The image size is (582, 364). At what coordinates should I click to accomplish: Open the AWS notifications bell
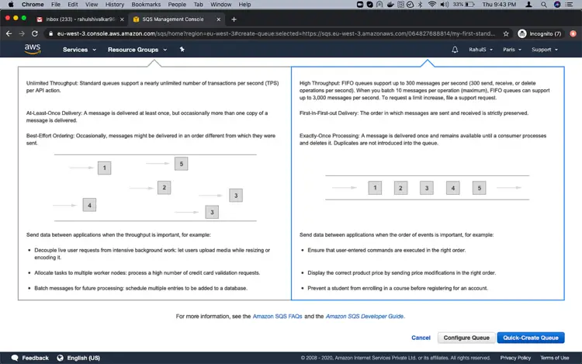click(455, 50)
